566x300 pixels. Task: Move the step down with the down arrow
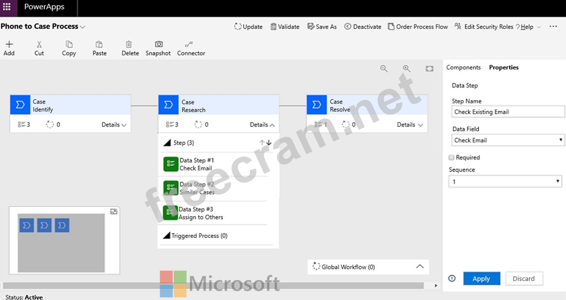pyautogui.click(x=269, y=143)
